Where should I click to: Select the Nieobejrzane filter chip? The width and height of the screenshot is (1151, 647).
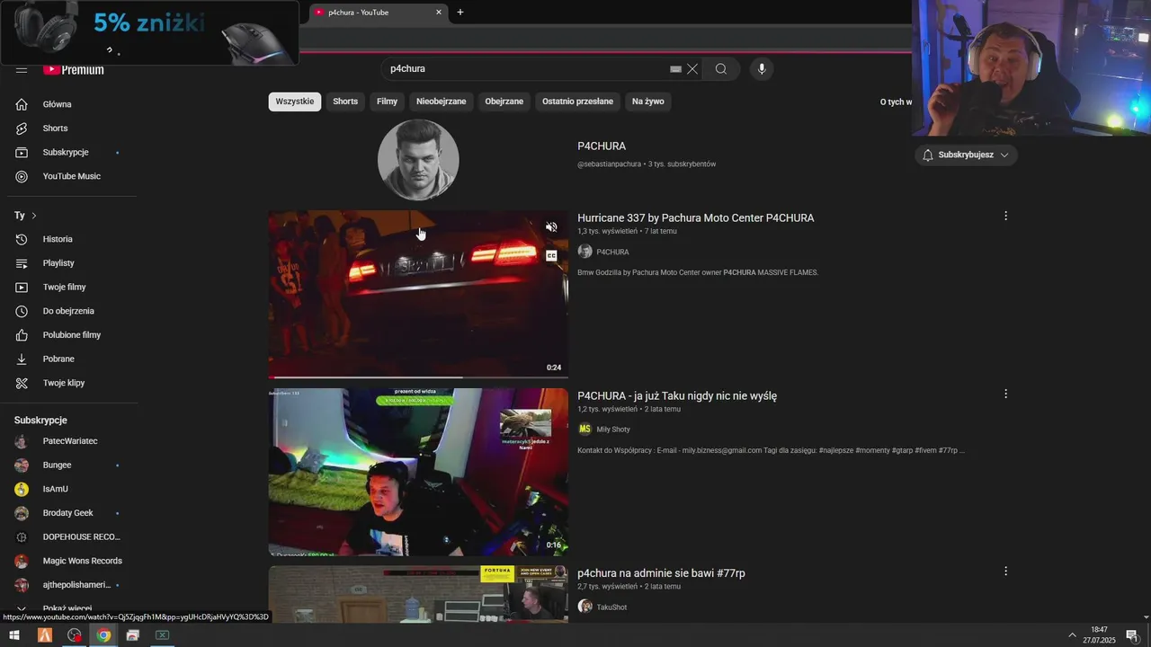tap(442, 102)
